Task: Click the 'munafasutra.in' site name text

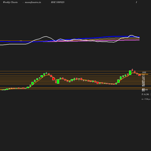Action: pyautogui.click(x=33, y=2)
